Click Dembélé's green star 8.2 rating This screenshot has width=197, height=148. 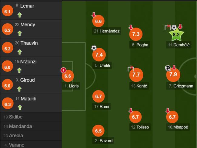click(176, 34)
